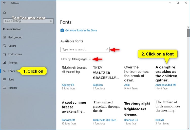This screenshot has width=190, height=130.
Task: Click the Lock screen icon
Action: (x=5, y=54)
